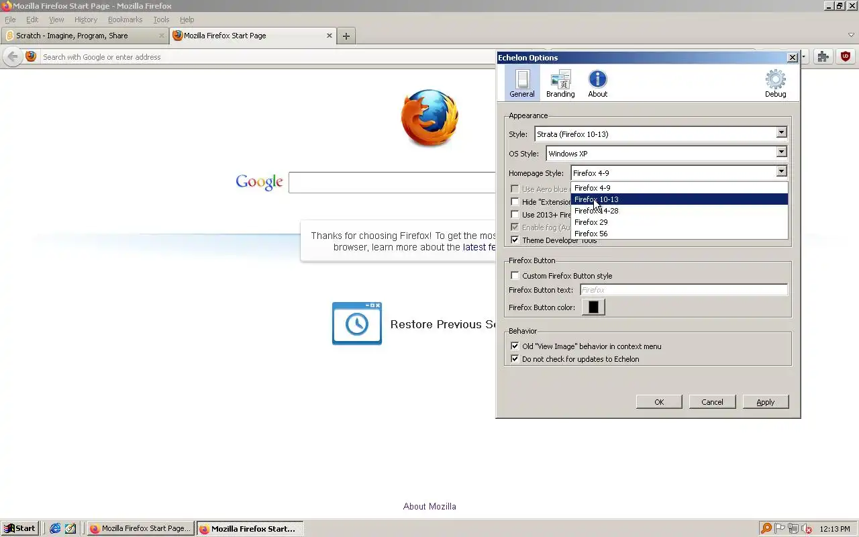Viewport: 859px width, 537px height.
Task: Switch to the second Mozilla Firefox Start taskbar button
Action: click(x=251, y=529)
